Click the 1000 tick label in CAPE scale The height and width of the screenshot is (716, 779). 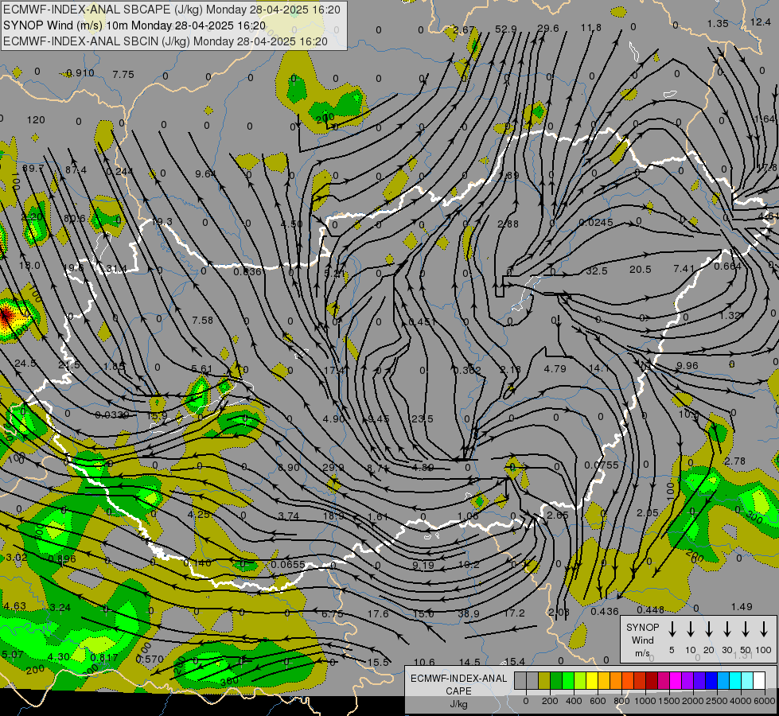click(x=645, y=701)
